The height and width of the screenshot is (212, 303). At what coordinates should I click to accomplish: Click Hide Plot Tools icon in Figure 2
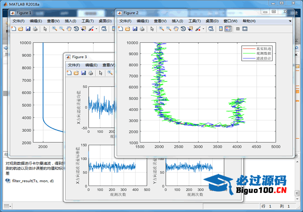(238, 29)
